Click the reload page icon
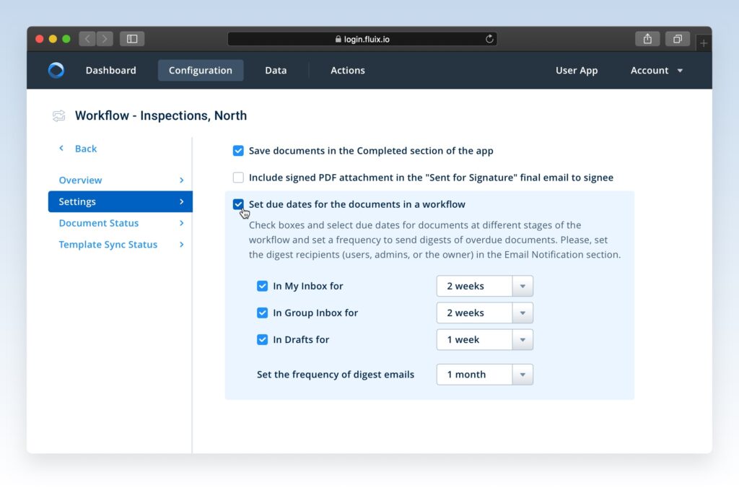Screen dimensions: 739x493 point(489,39)
